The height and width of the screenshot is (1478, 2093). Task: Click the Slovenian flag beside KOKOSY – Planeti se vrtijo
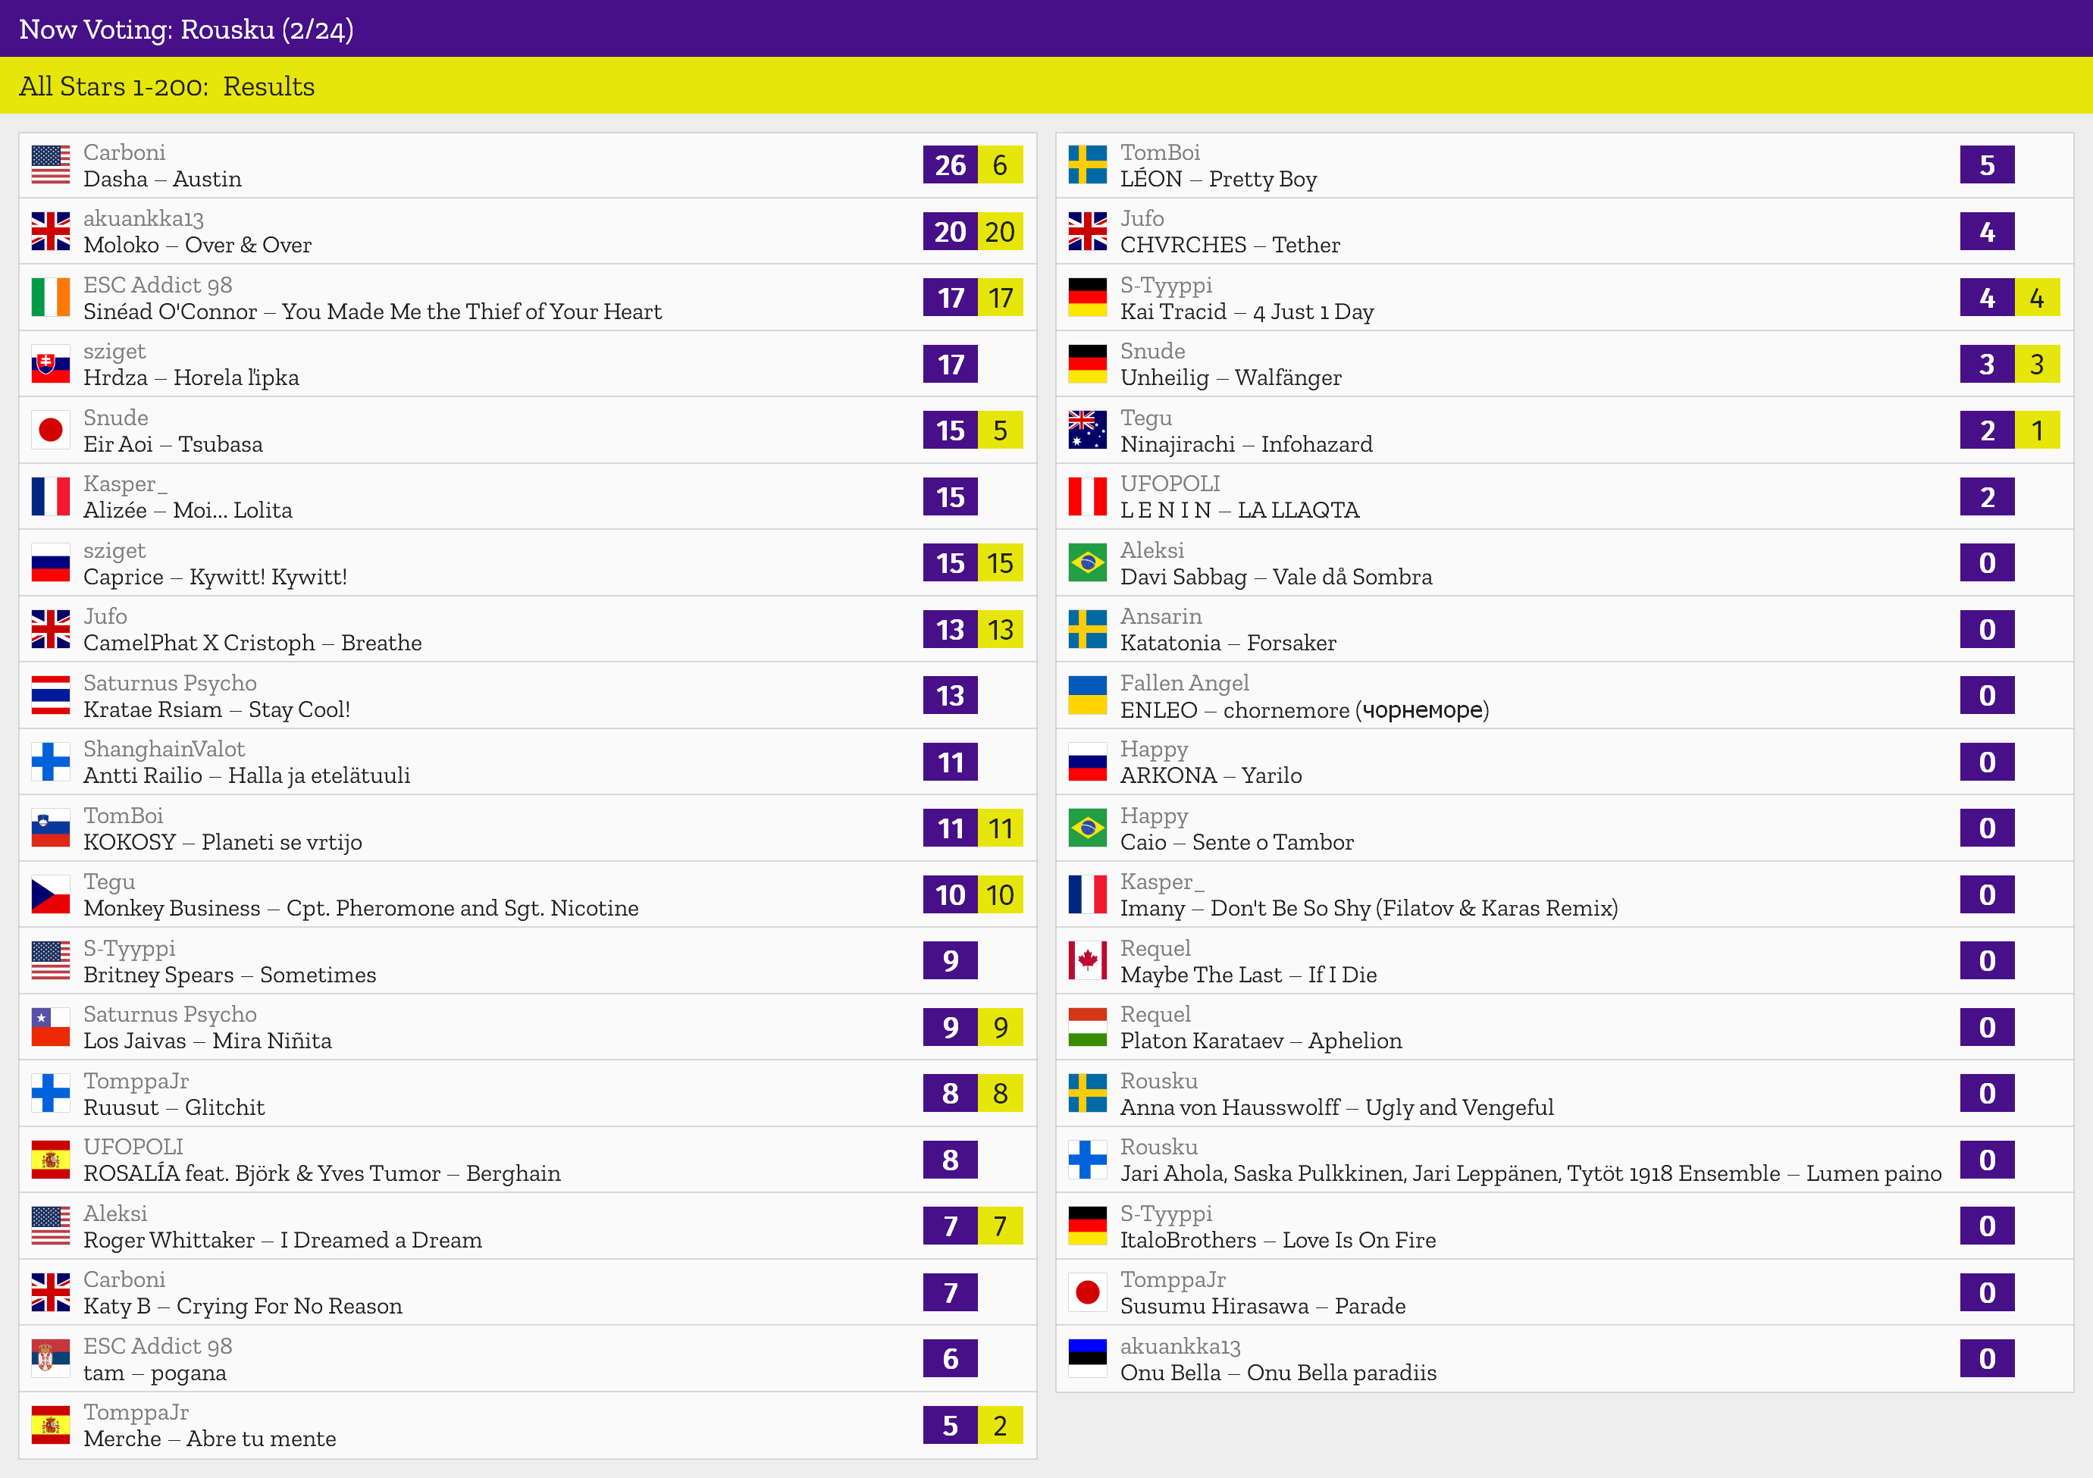[50, 828]
